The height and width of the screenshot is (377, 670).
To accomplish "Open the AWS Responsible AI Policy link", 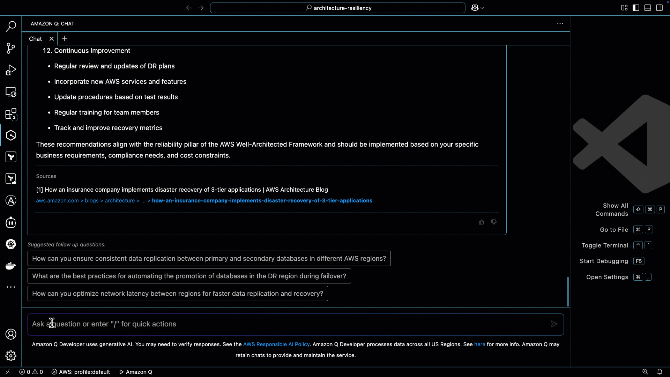I will (x=276, y=344).
